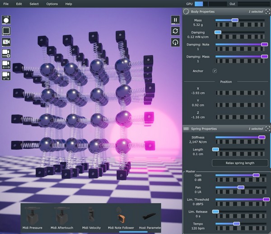This screenshot has height=234, width=271.
Task: Click the sphere body tool at top left
Action: point(6,20)
